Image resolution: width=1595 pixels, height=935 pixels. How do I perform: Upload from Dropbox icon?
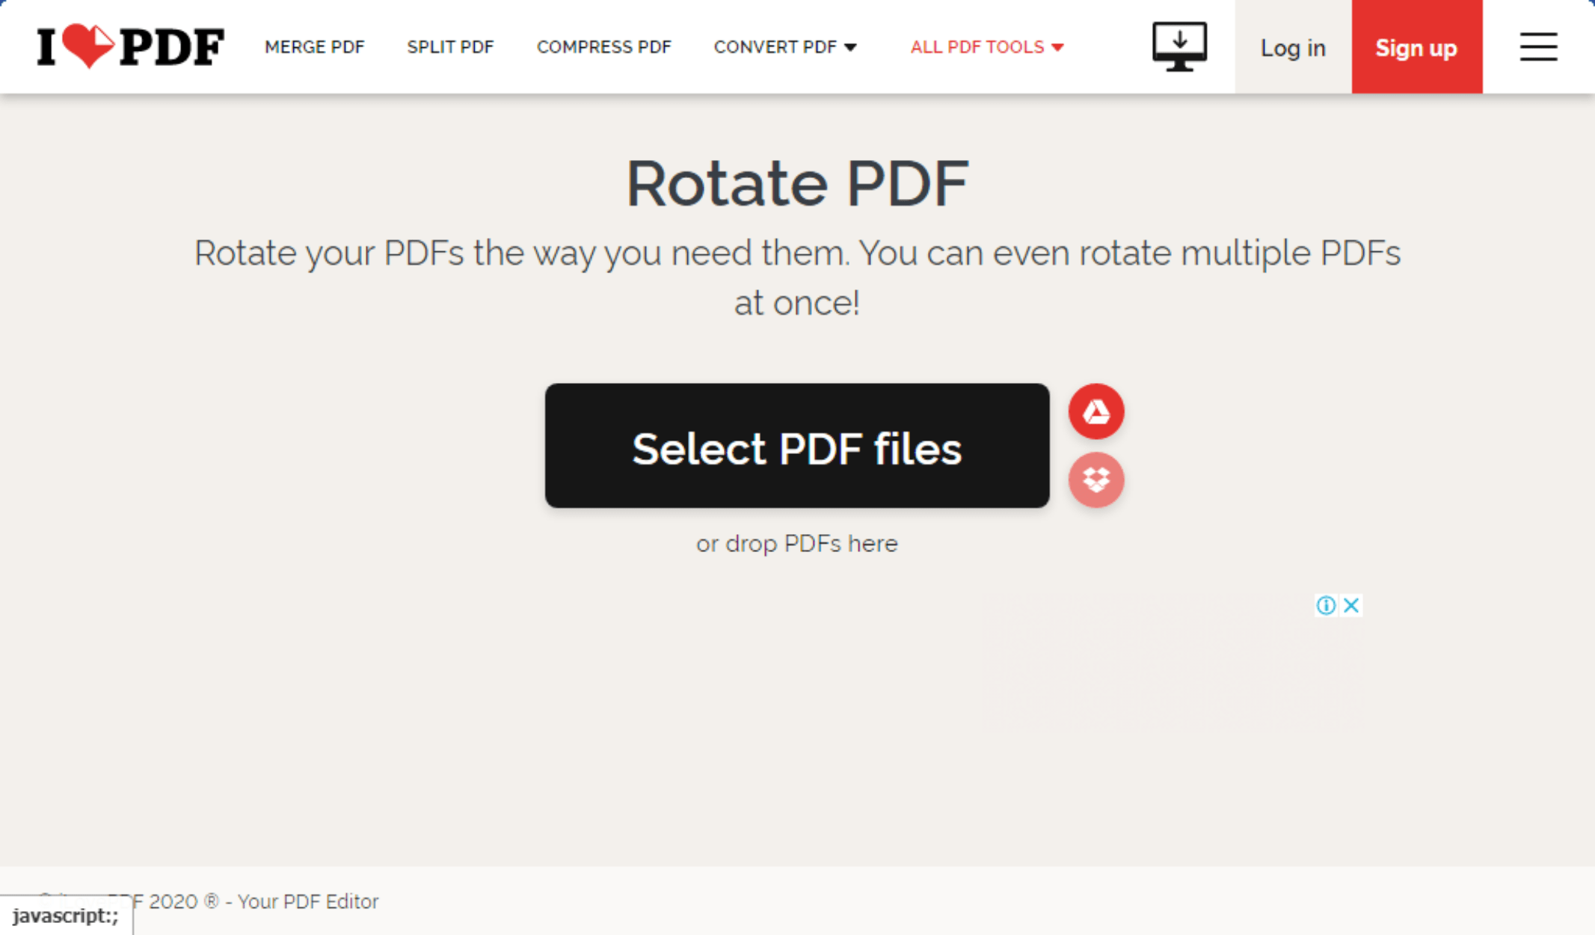click(x=1095, y=479)
